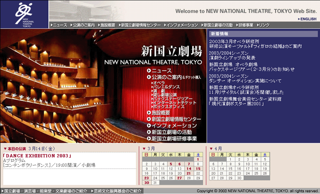
Task: Select インターネットチケット in the image submenu
Action: pos(174,103)
